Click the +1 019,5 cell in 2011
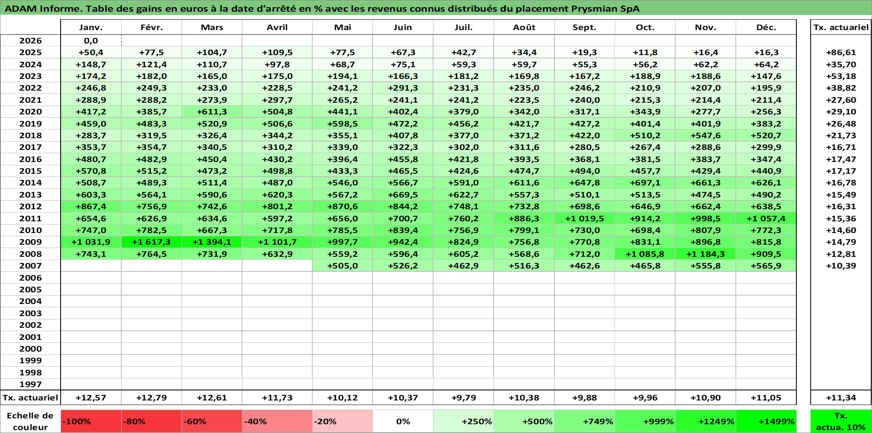Screen dimensions: 872x433 585,218
